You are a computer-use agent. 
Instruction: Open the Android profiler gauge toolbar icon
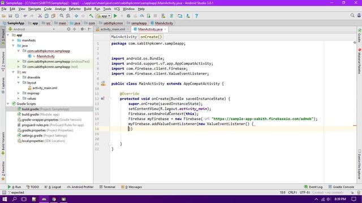click(142, 16)
